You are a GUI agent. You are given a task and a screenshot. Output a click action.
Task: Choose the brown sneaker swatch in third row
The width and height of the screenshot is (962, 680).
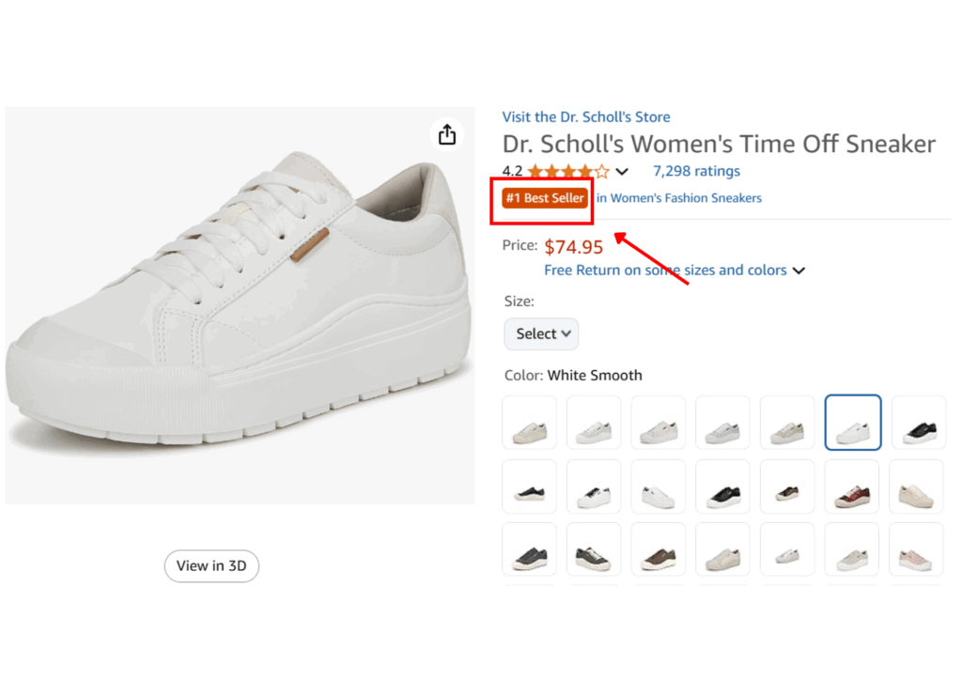pyautogui.click(x=659, y=550)
